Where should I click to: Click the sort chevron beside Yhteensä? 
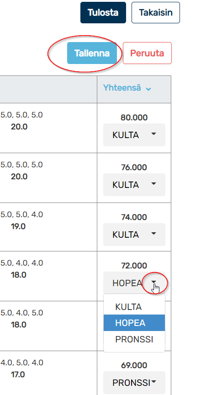click(148, 89)
